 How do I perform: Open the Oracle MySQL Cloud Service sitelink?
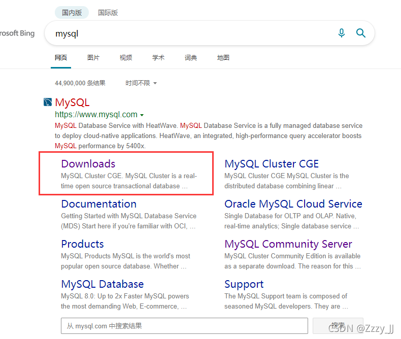click(293, 204)
